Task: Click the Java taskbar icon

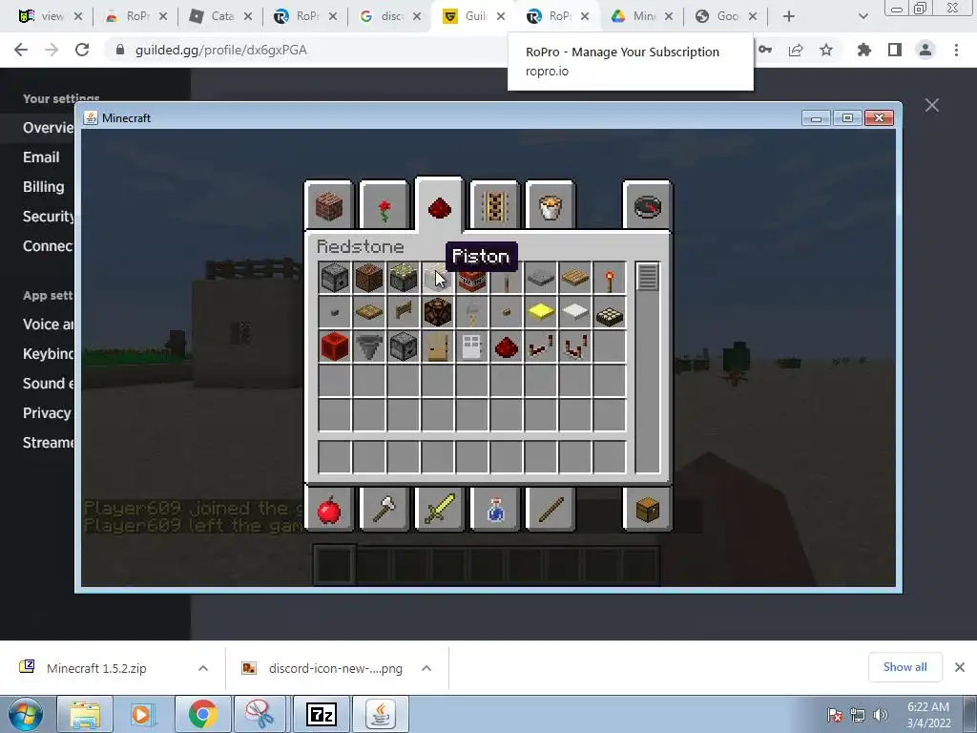Action: 381,714
